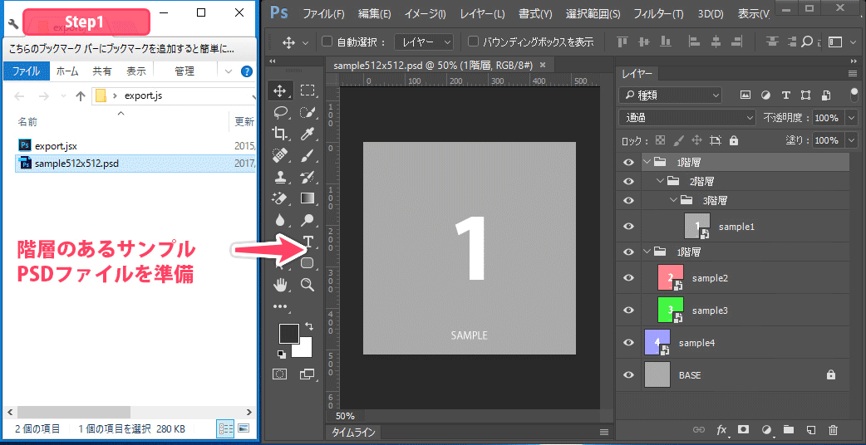
Task: Click Align top edges icon
Action: (623, 42)
